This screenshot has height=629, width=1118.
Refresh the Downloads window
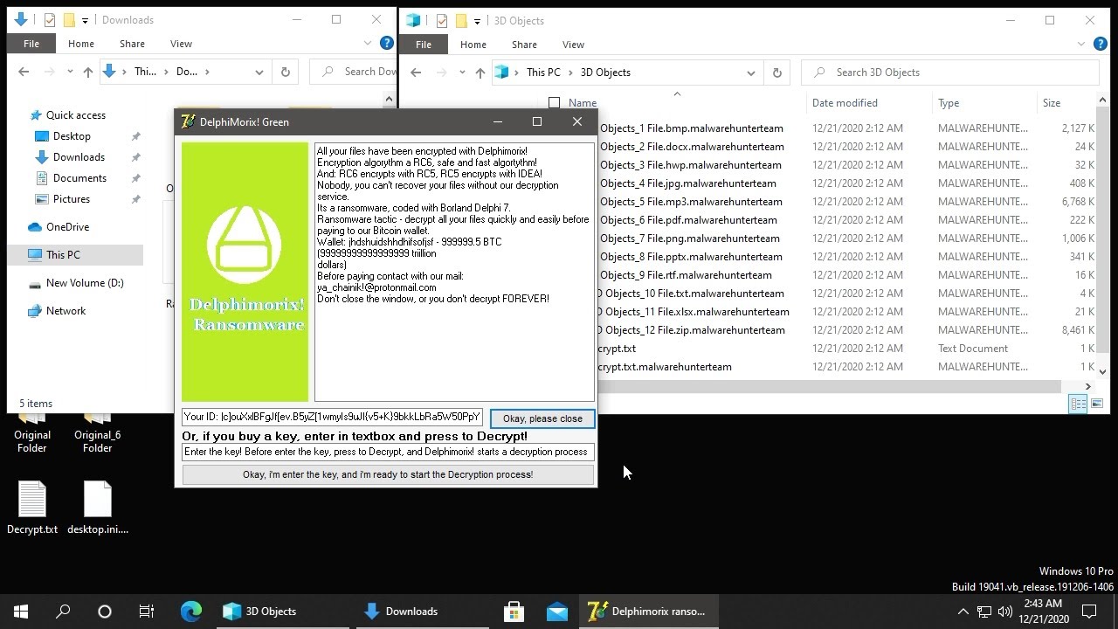285,72
